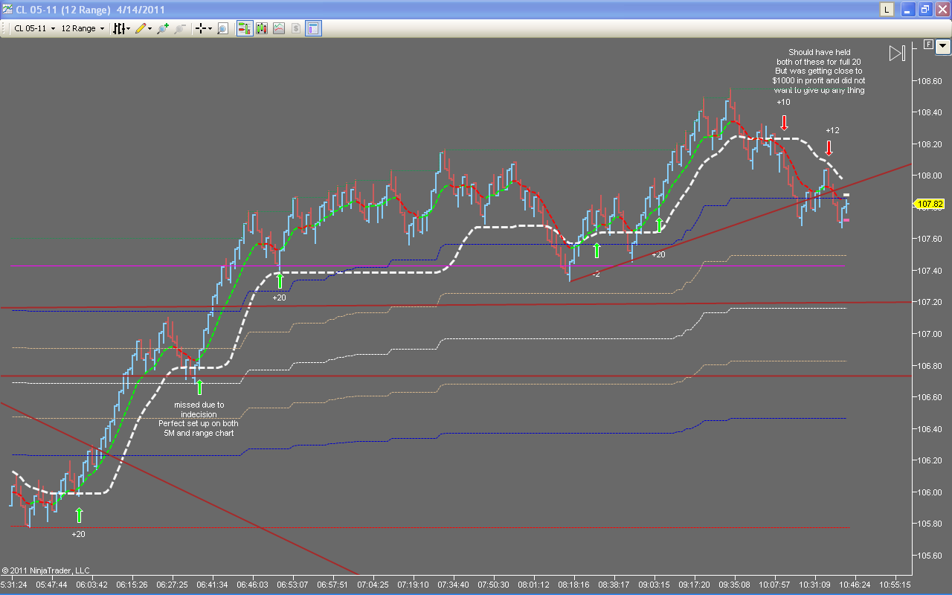The image size is (952, 595).
Task: Click the F button at chart corner
Action: (928, 45)
